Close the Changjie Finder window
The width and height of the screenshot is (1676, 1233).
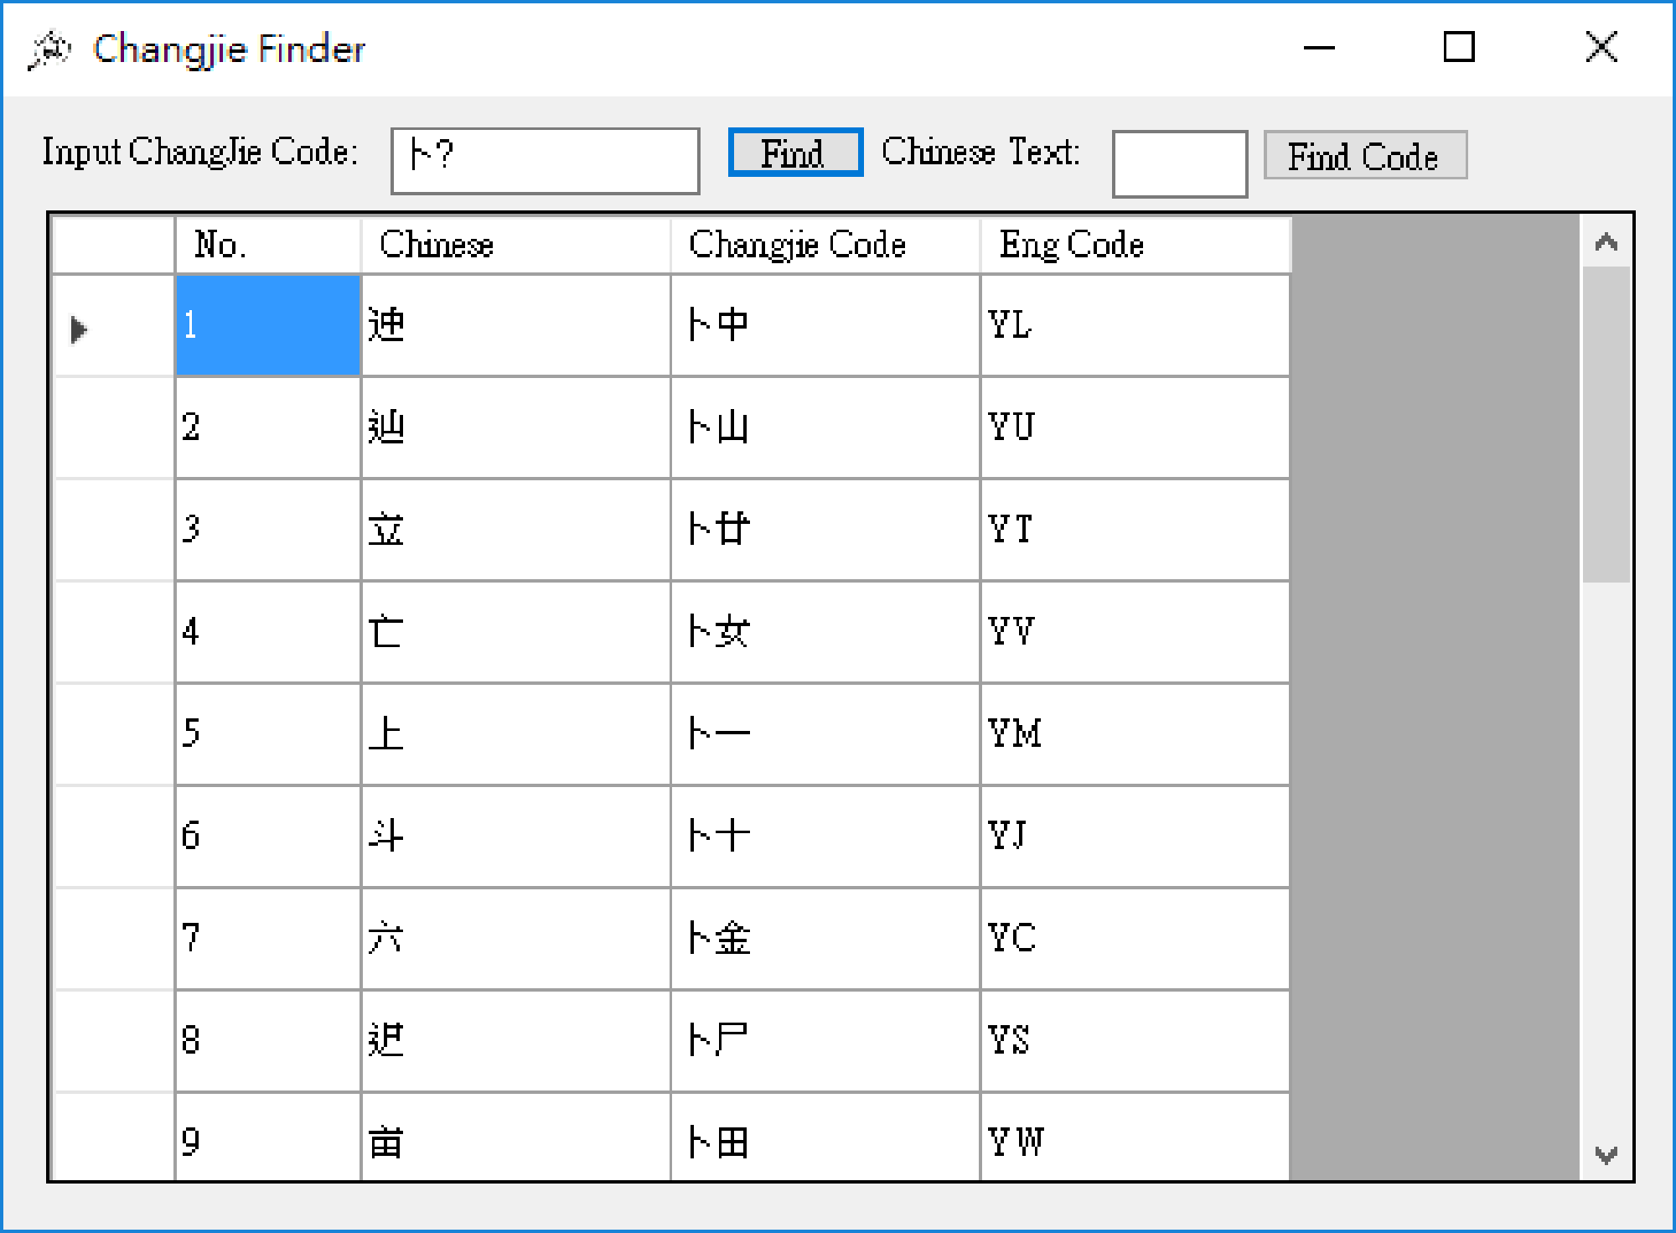(x=1601, y=48)
